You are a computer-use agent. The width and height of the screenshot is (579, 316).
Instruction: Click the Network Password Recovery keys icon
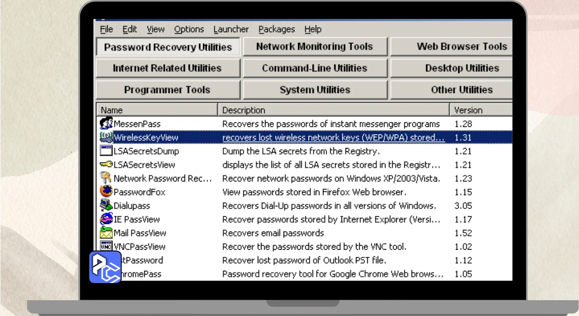(x=106, y=178)
